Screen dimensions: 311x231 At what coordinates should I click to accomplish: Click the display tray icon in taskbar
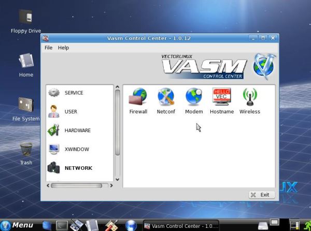(x=275, y=222)
